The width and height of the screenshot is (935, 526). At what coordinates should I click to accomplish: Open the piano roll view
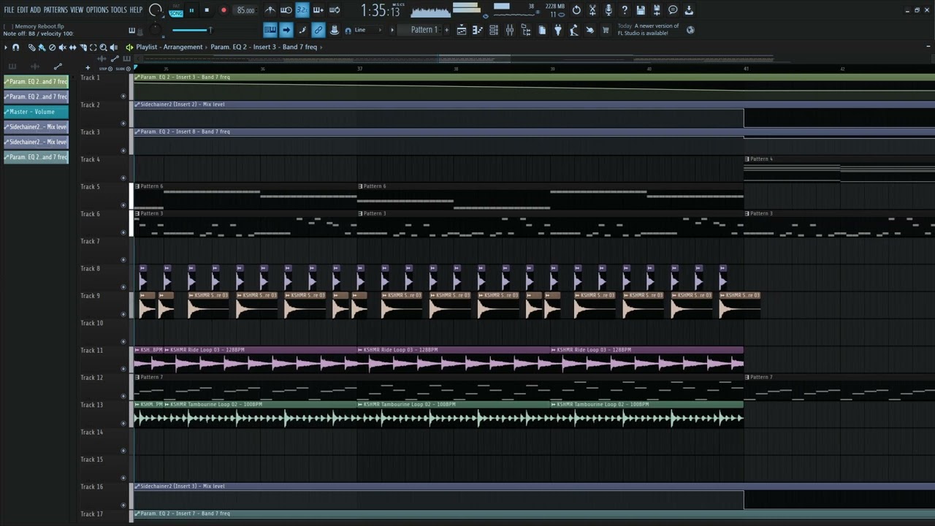(x=477, y=30)
